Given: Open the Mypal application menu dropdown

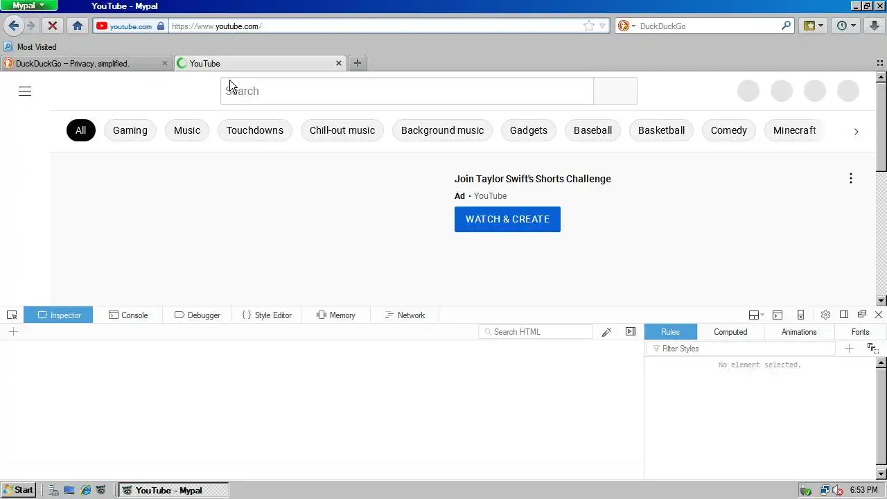Looking at the screenshot, I should pos(28,6).
